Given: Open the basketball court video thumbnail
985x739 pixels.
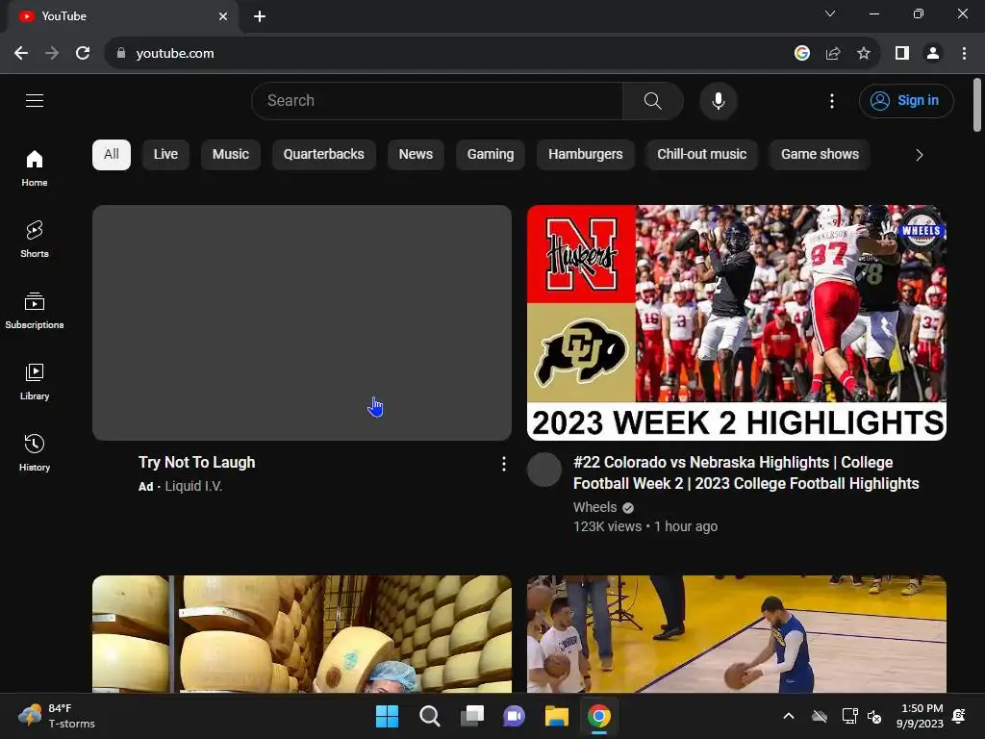Looking at the screenshot, I should tap(736, 634).
